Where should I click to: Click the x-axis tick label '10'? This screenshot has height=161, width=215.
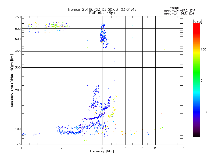(155, 148)
